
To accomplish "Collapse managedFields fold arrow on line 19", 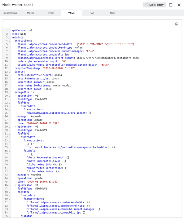I will click(9, 93).
